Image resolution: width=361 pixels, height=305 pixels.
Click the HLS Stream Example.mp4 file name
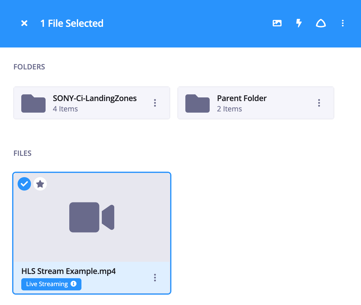click(68, 271)
